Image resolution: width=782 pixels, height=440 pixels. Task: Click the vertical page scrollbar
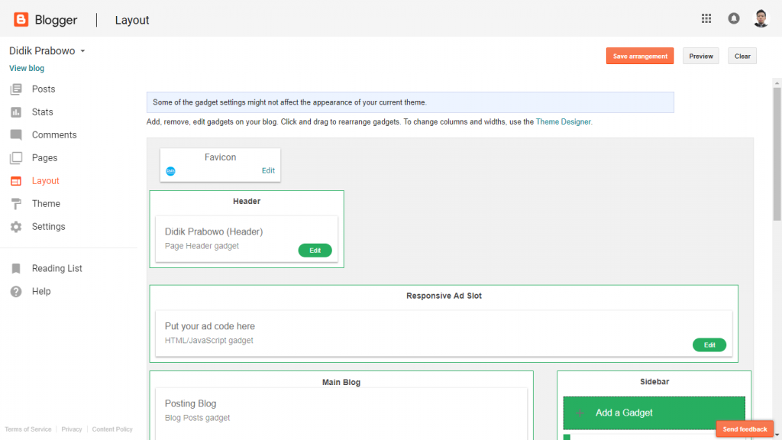(777, 153)
